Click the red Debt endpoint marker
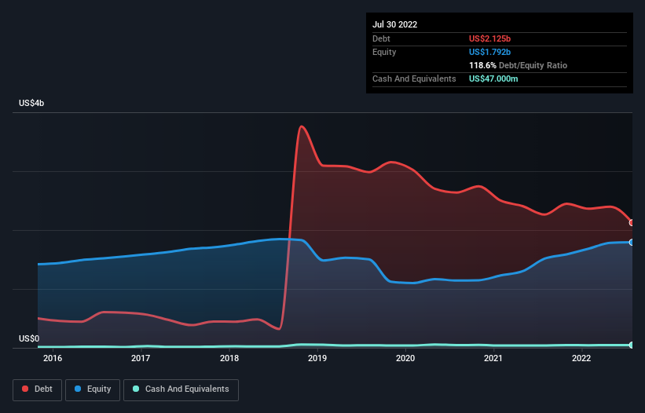The width and height of the screenshot is (645, 413). point(632,223)
